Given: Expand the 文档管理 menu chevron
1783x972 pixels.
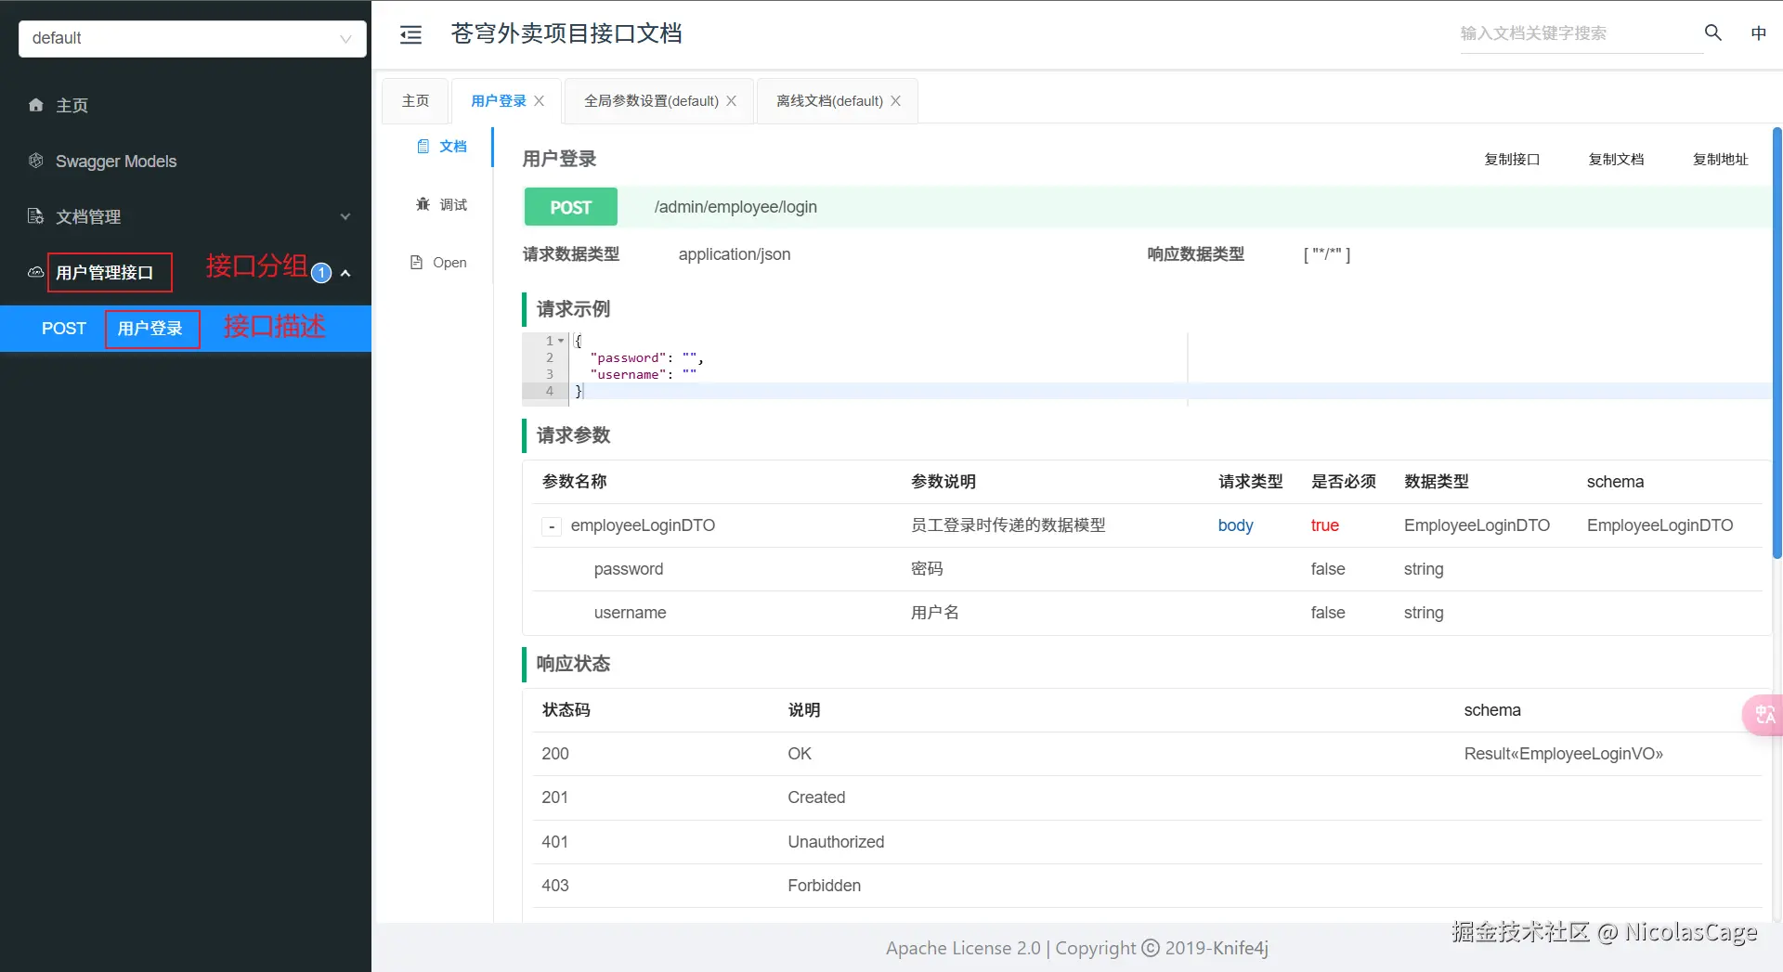Looking at the screenshot, I should point(345,217).
